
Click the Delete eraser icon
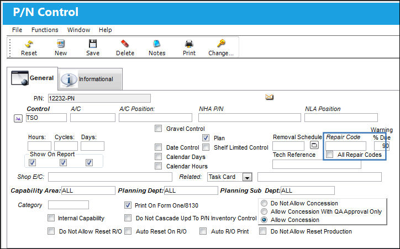125,44
